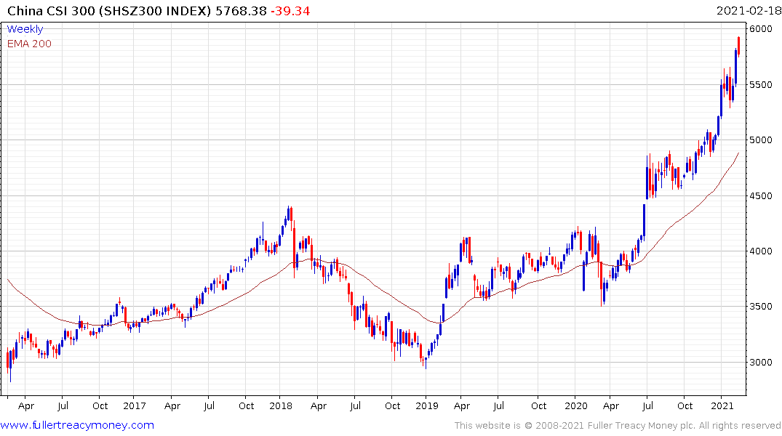Image resolution: width=782 pixels, height=436 pixels.
Task: Select the 2019 time axis label
Action: click(427, 405)
